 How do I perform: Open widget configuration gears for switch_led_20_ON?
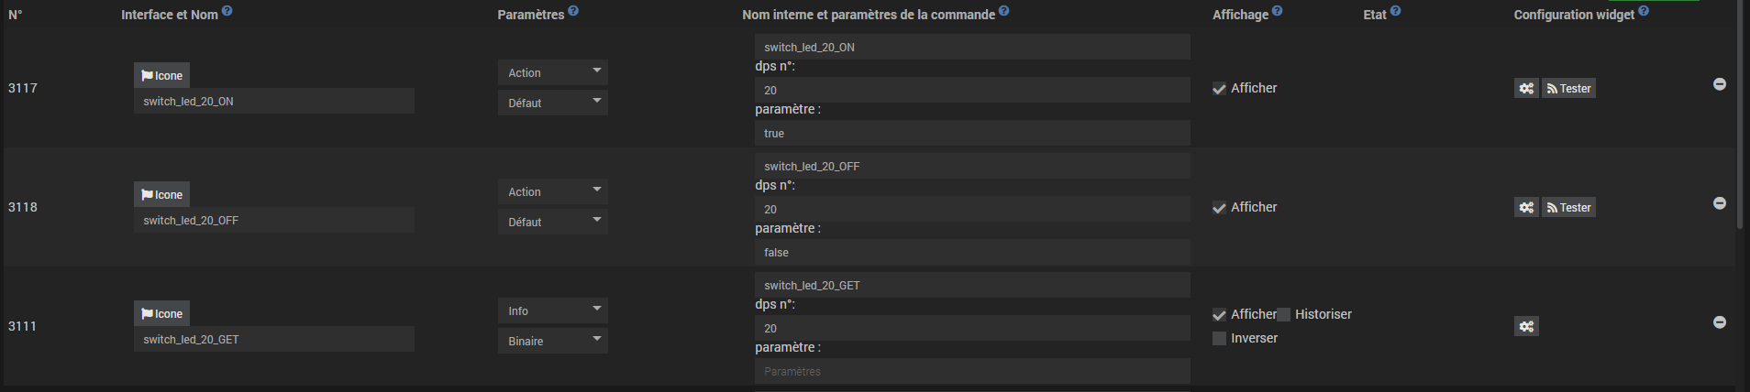pyautogui.click(x=1526, y=88)
